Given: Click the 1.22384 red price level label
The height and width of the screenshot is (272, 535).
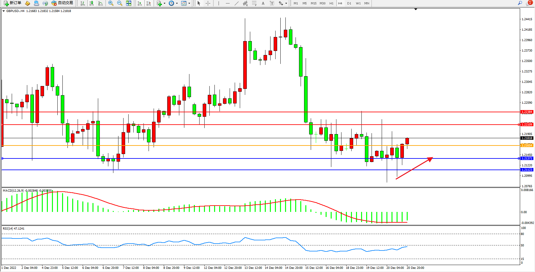Looking at the screenshot, I should pyautogui.click(x=527, y=112).
